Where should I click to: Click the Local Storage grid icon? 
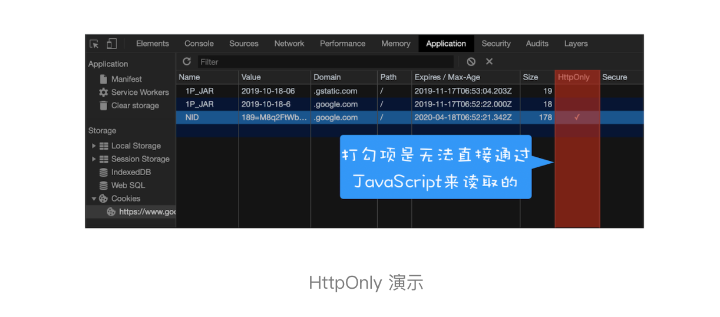pyautogui.click(x=104, y=146)
